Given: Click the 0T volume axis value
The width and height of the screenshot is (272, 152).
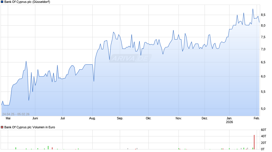Looking at the screenshot, I should (263, 149).
